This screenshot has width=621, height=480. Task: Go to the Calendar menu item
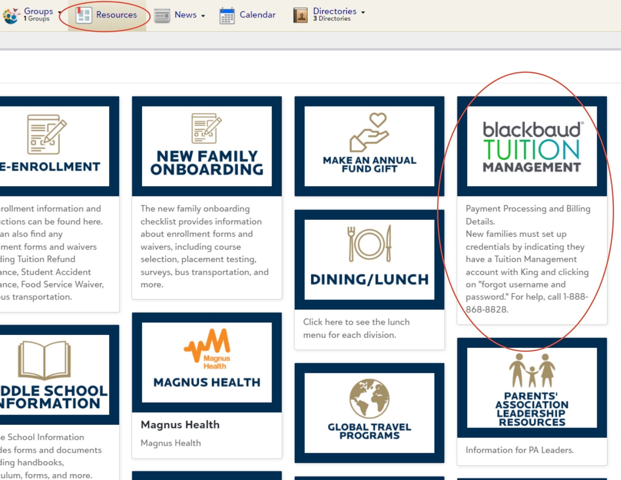point(258,15)
